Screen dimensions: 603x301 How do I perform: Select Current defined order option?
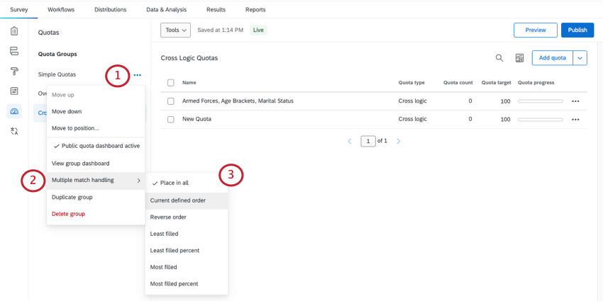[178, 200]
